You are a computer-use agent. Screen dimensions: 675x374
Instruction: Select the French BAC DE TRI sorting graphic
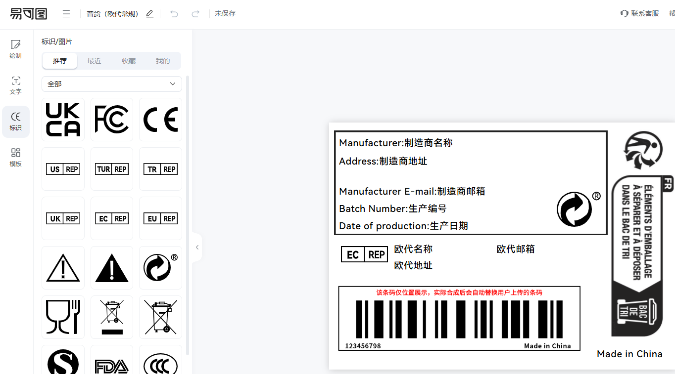point(642,255)
